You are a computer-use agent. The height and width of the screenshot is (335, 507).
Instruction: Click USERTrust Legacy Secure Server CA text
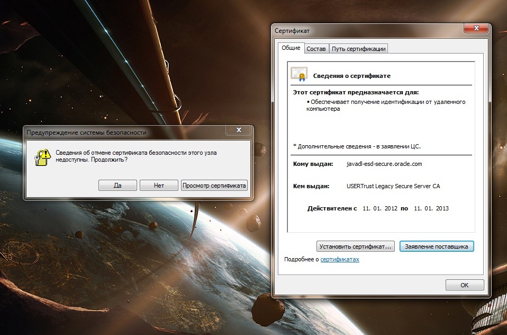click(393, 186)
